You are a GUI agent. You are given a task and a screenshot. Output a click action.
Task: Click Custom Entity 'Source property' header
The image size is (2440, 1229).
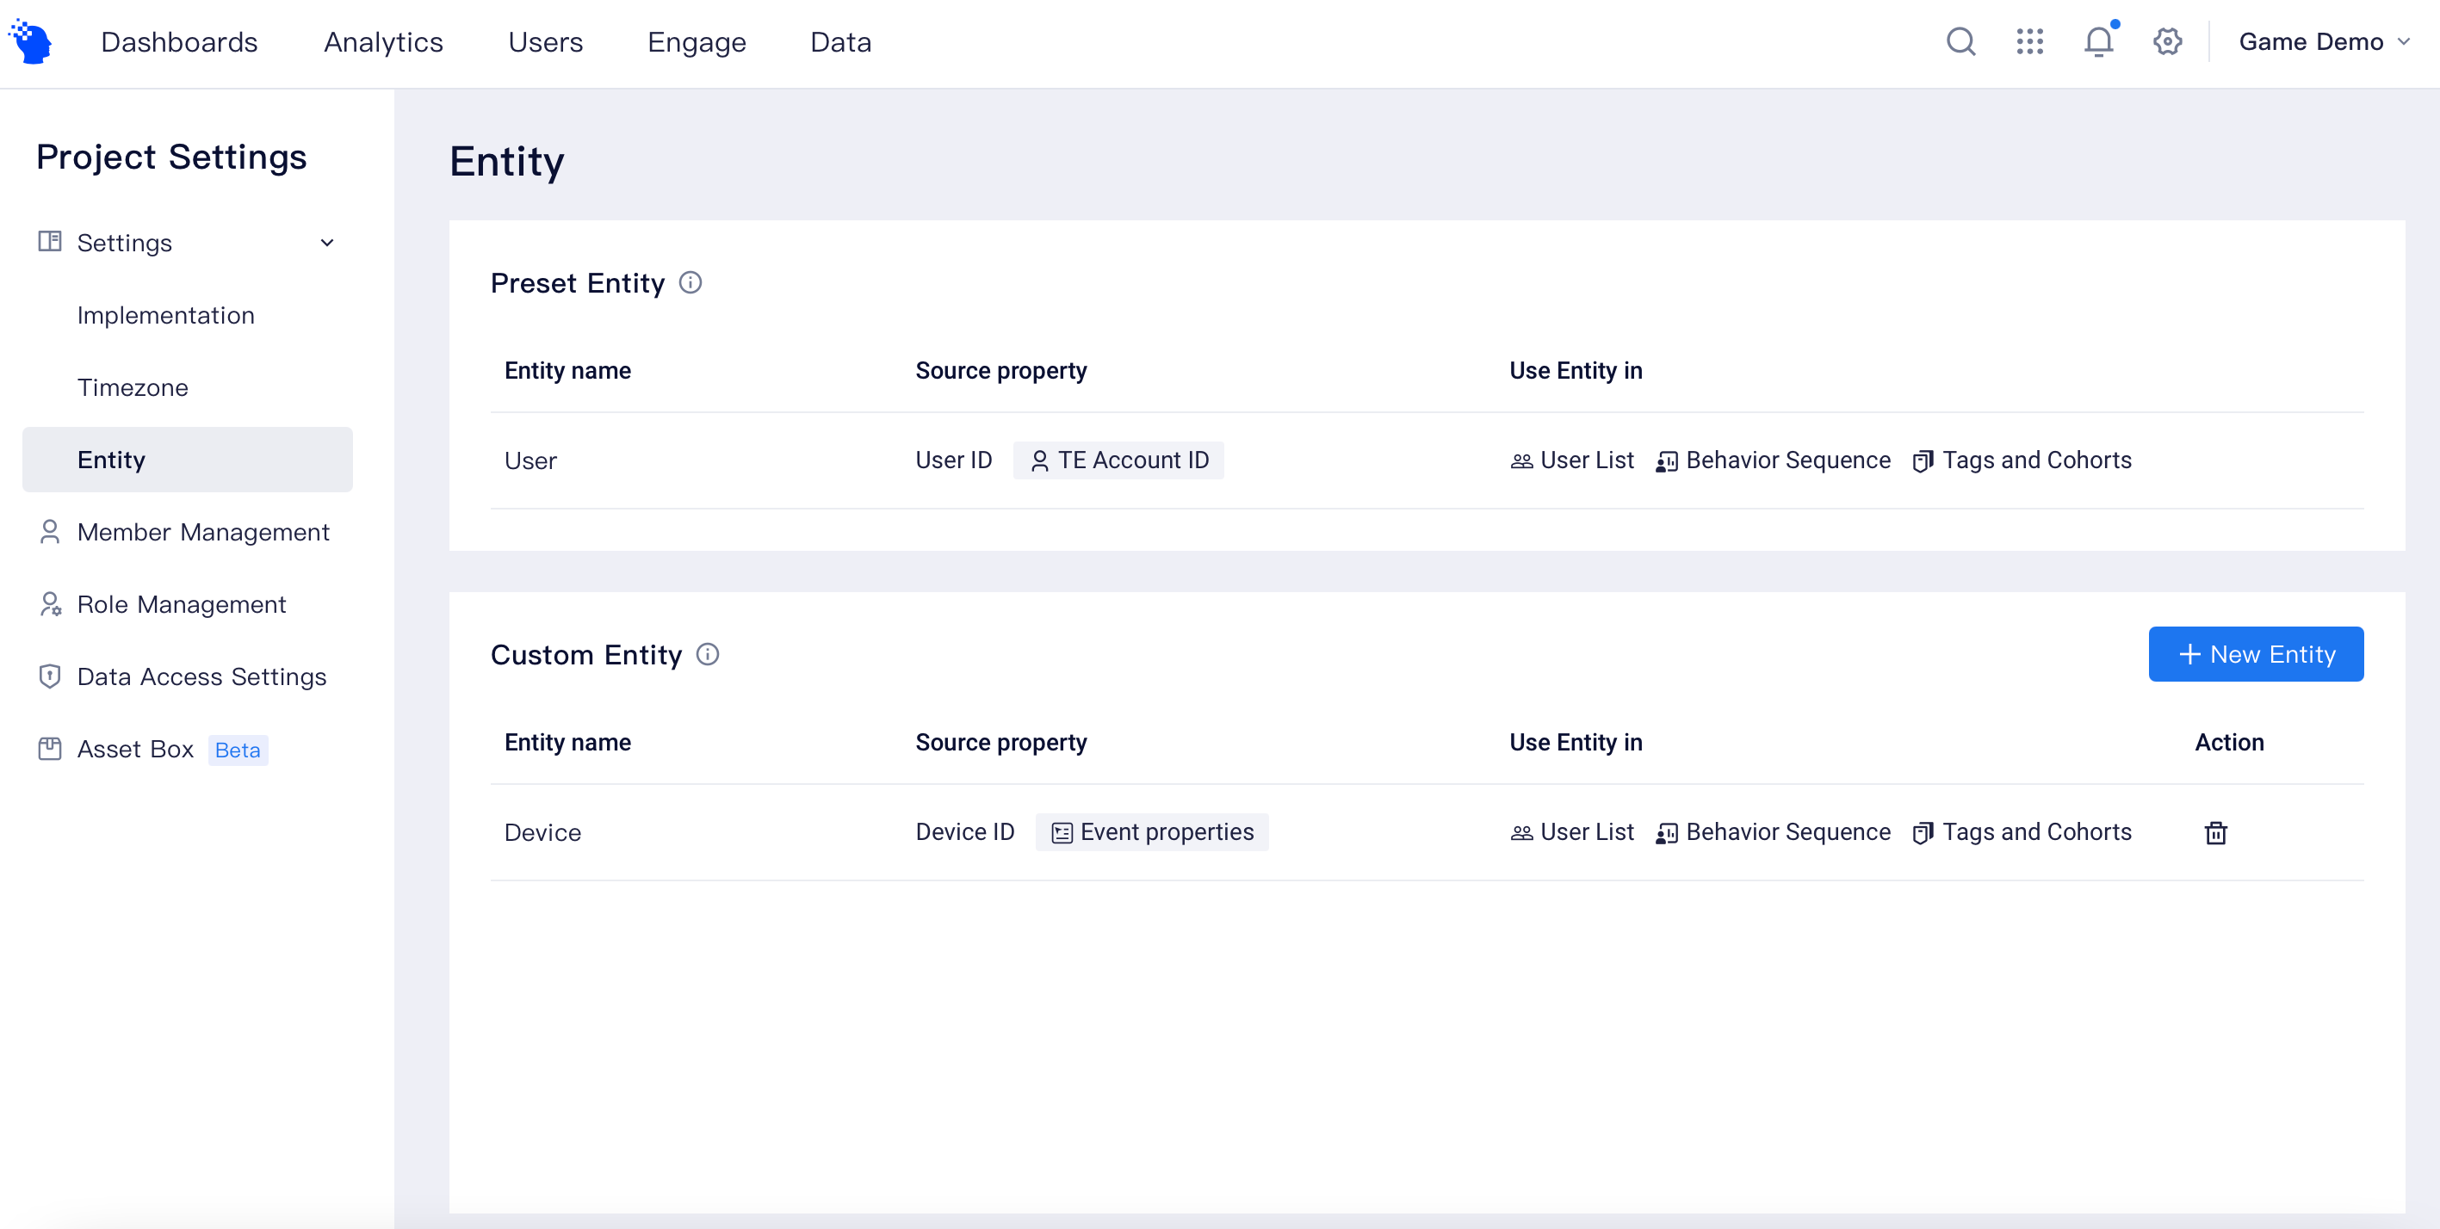[x=1001, y=743]
